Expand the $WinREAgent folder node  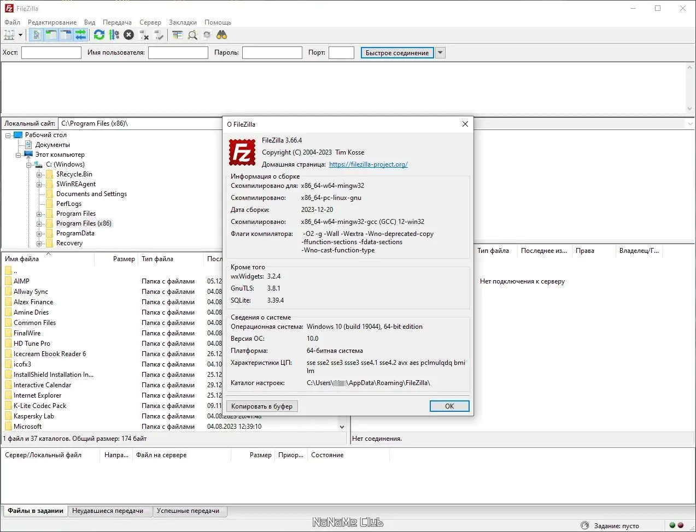coord(39,185)
